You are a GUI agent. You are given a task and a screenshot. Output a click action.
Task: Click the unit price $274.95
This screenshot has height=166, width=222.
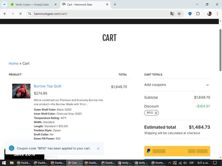point(41,93)
